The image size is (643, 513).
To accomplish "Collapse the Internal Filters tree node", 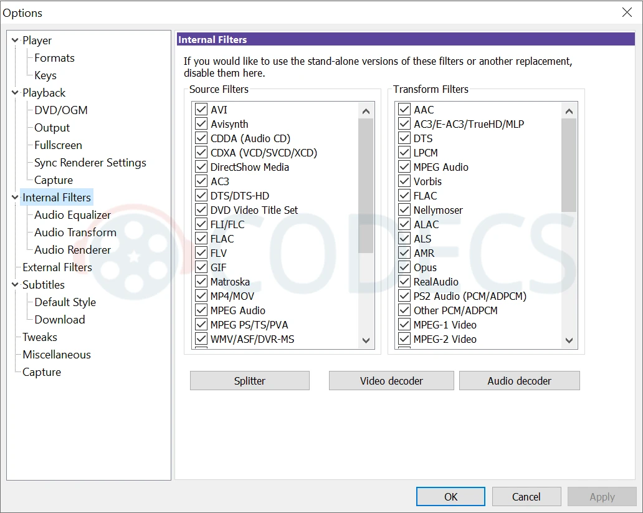I will [x=15, y=198].
